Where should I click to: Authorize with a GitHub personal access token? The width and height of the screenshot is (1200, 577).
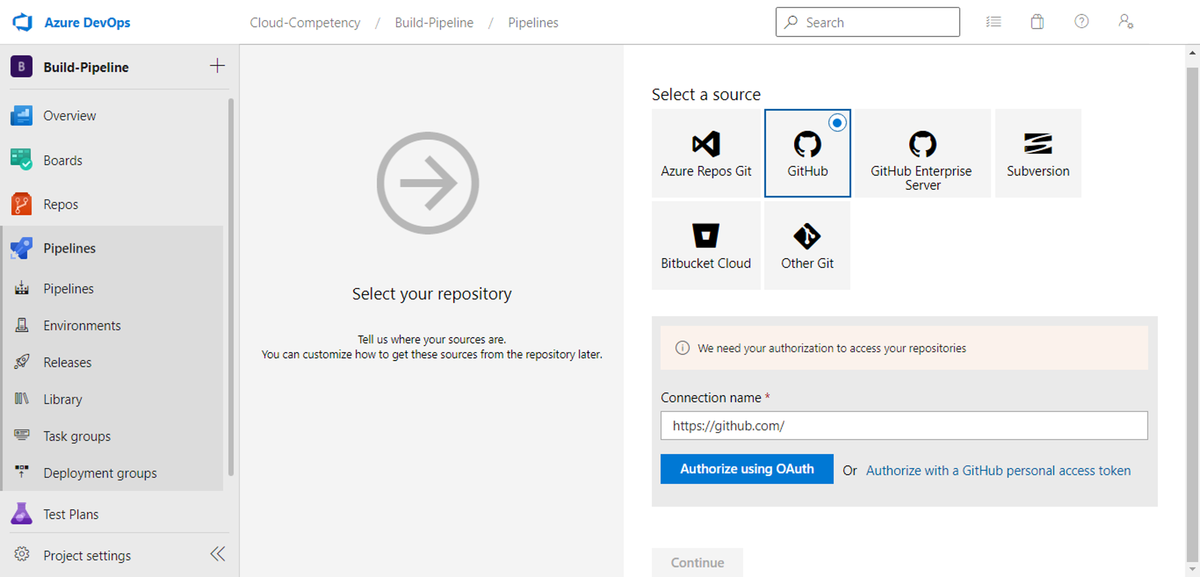(x=998, y=470)
